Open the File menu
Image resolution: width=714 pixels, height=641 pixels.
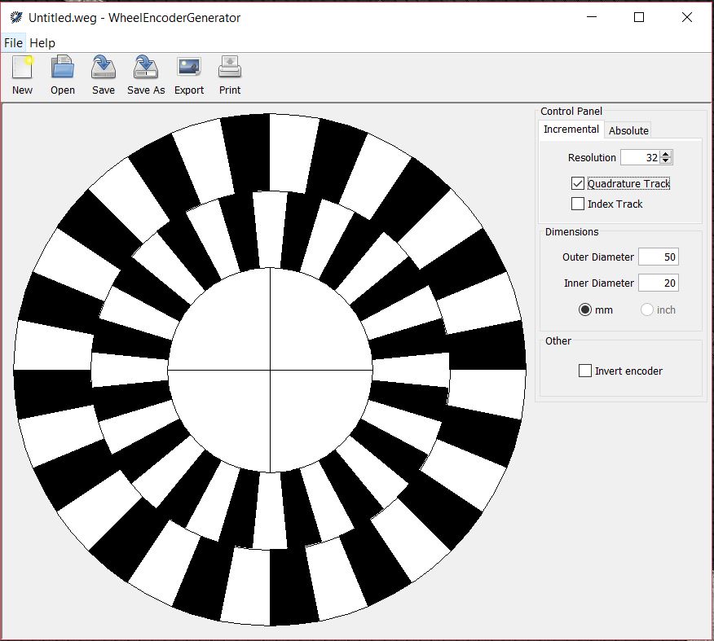13,43
